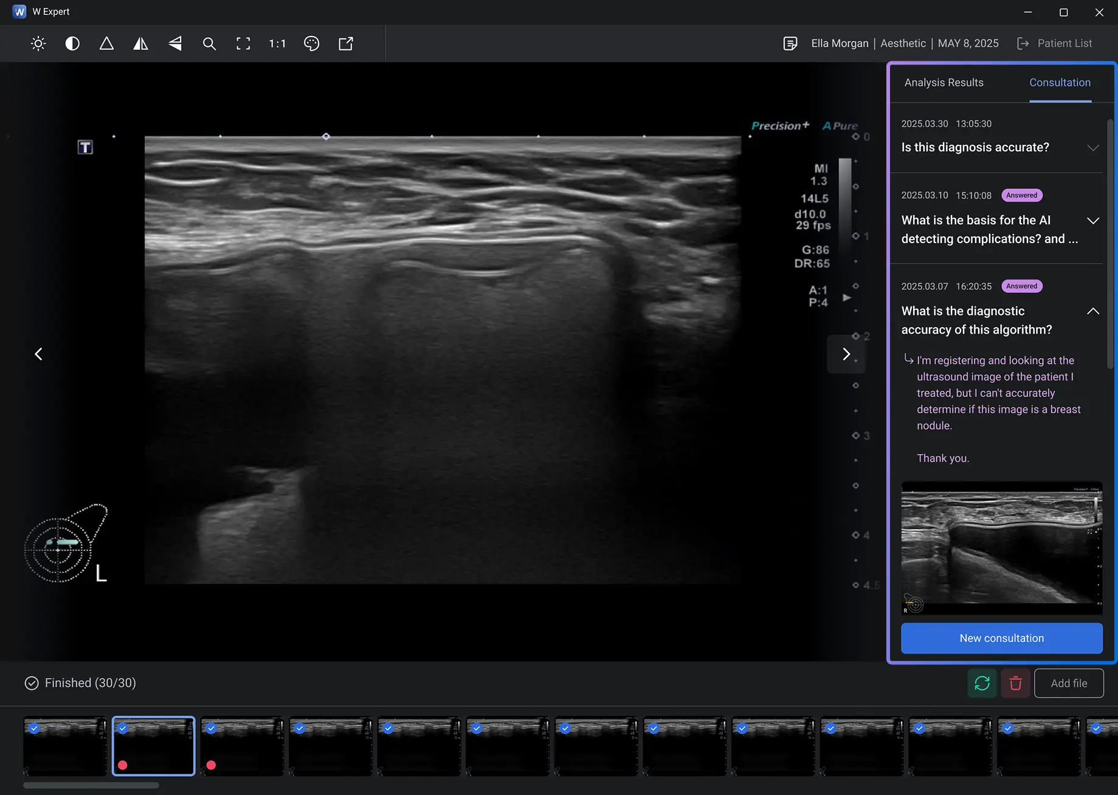The width and height of the screenshot is (1118, 795).
Task: Open the color palette tool
Action: [311, 44]
